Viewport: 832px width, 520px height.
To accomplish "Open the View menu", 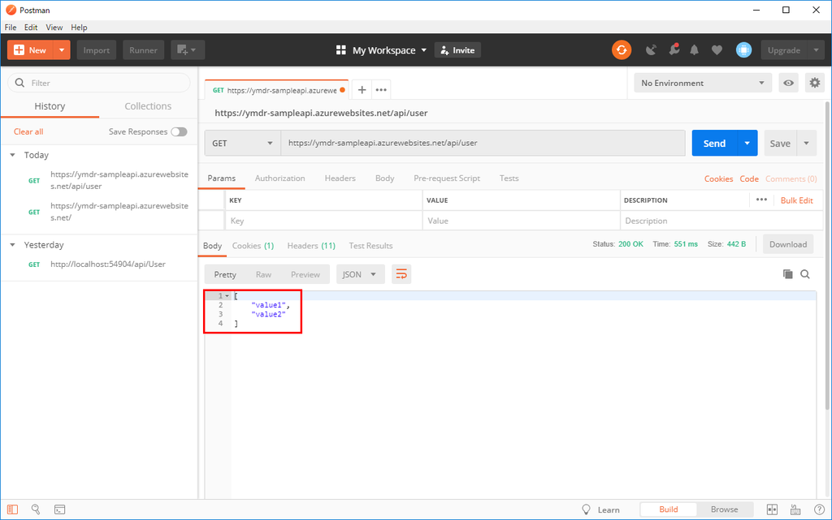I will [x=54, y=28].
